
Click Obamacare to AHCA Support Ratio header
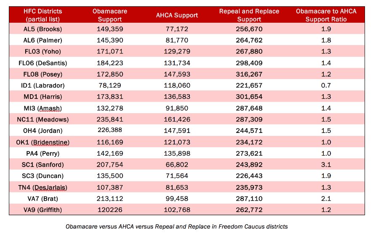(x=326, y=15)
